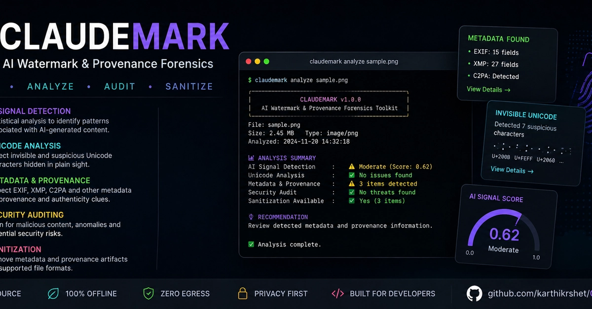
Task: Click the GitHub octocat logo icon
Action: point(474,294)
